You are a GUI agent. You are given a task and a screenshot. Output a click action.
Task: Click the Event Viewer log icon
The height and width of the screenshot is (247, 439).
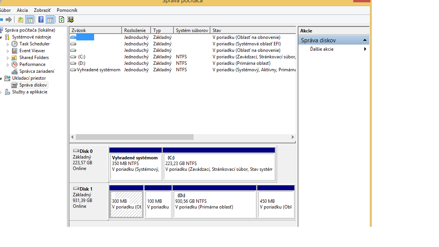pyautogui.click(x=14, y=51)
